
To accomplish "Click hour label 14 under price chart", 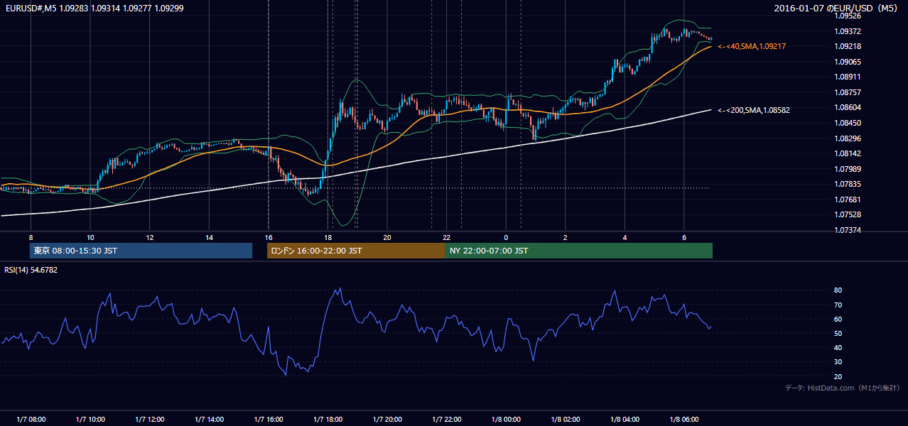I will [x=209, y=237].
